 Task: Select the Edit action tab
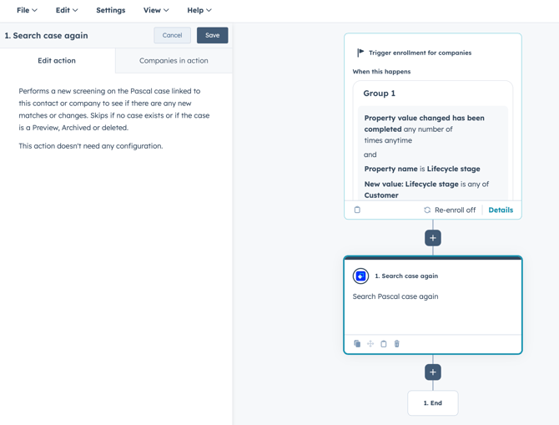[57, 61]
